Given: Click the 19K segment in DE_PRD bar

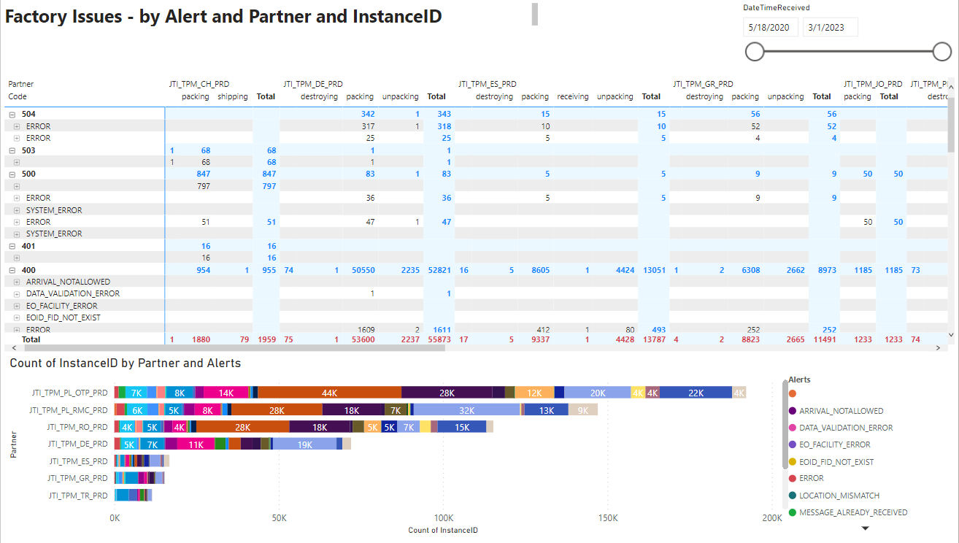Looking at the screenshot, I should tap(304, 444).
